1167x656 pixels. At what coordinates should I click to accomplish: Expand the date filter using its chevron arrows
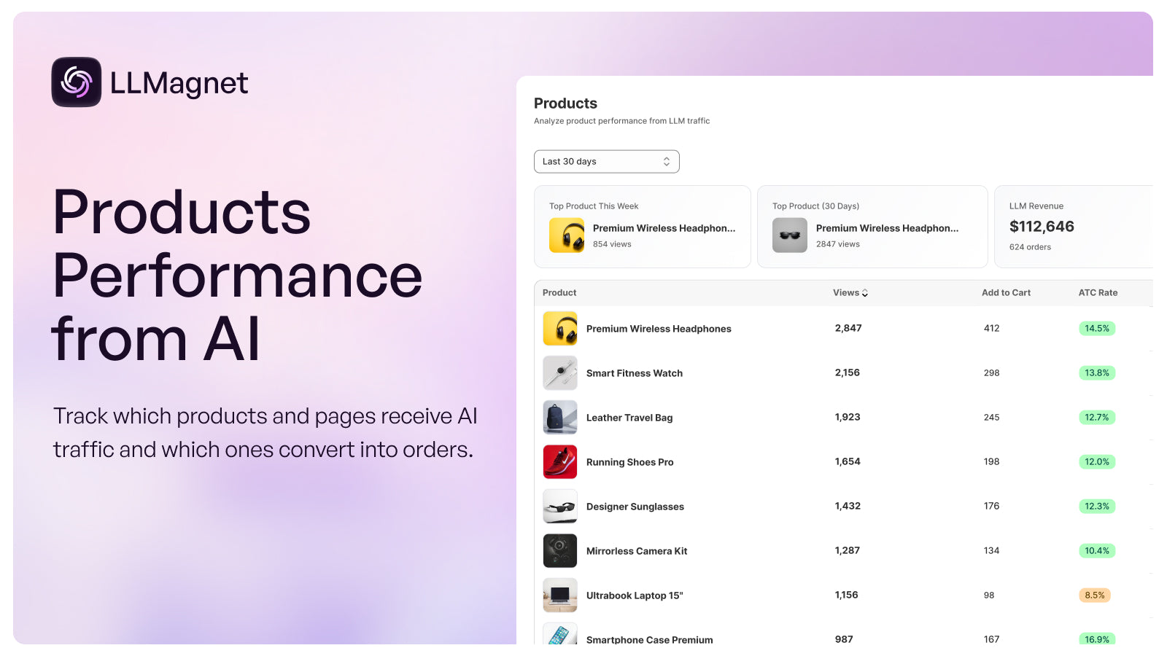click(666, 161)
